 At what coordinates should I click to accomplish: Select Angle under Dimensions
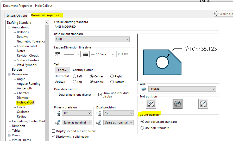coord(21,79)
